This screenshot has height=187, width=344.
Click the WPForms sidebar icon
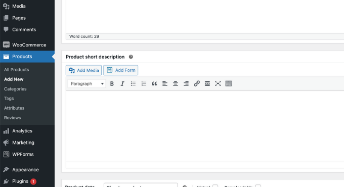click(6, 154)
